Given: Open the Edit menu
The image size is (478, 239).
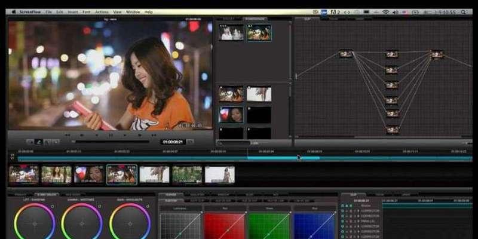Looking at the screenshot, I should pyautogui.click(x=60, y=12).
